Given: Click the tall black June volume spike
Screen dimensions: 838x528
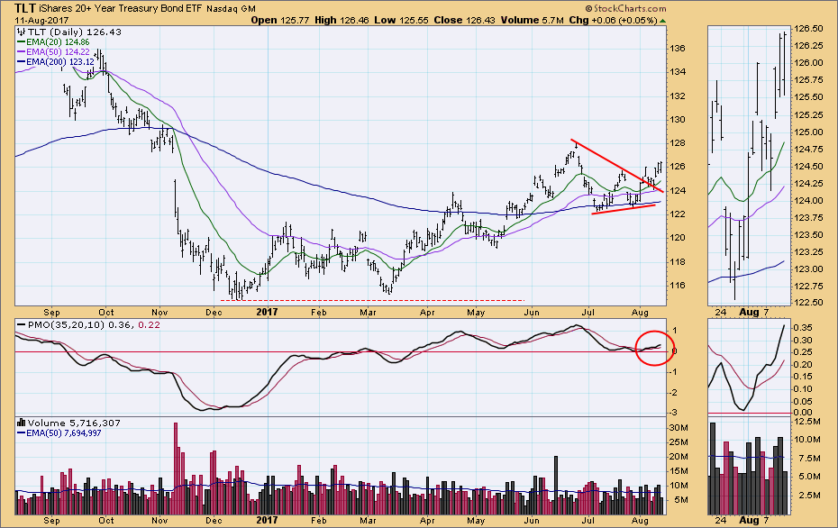Looking at the screenshot, I should coord(556,485).
